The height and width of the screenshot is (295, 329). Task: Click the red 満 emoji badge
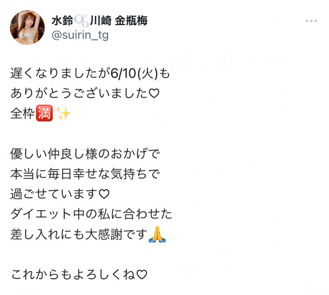pos(44,113)
